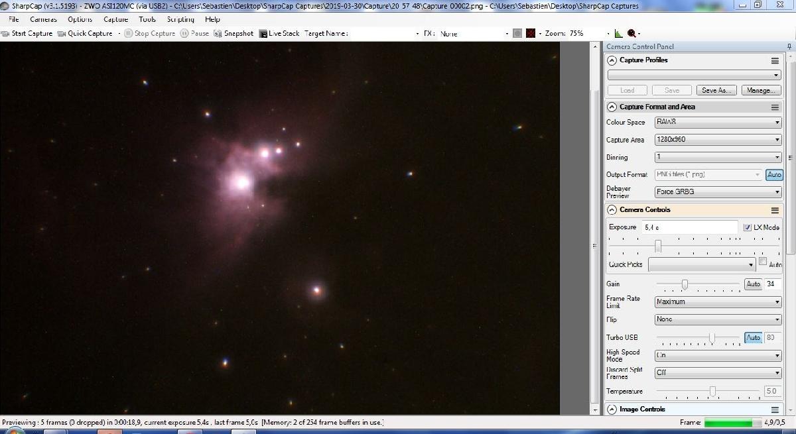
Task: Click the Quick Capture toolbar button
Action: tap(85, 33)
